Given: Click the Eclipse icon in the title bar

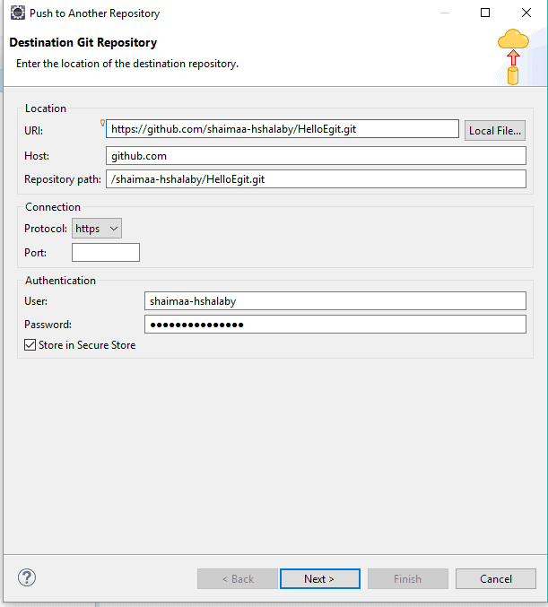Looking at the screenshot, I should [x=16, y=13].
